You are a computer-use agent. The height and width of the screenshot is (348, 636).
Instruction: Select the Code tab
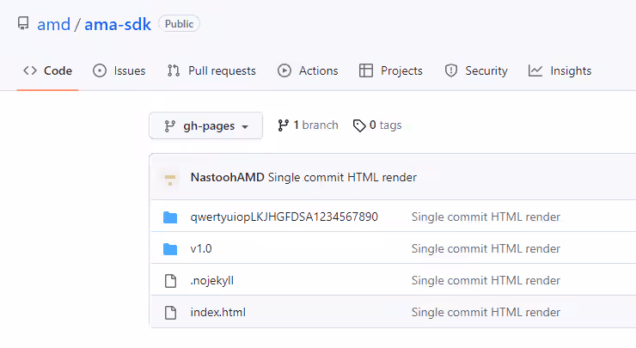click(47, 70)
